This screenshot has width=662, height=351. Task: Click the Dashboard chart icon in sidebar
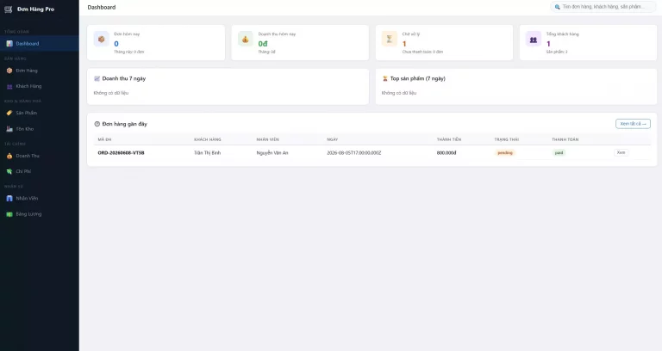point(9,43)
